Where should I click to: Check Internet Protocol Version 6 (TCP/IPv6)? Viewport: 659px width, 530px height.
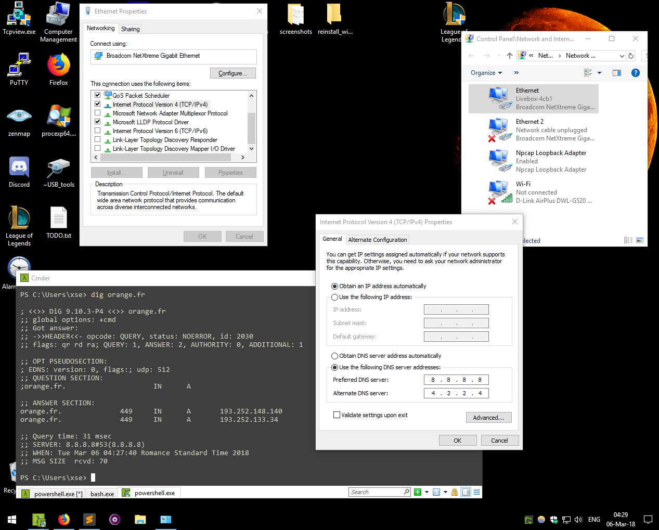[x=97, y=131]
